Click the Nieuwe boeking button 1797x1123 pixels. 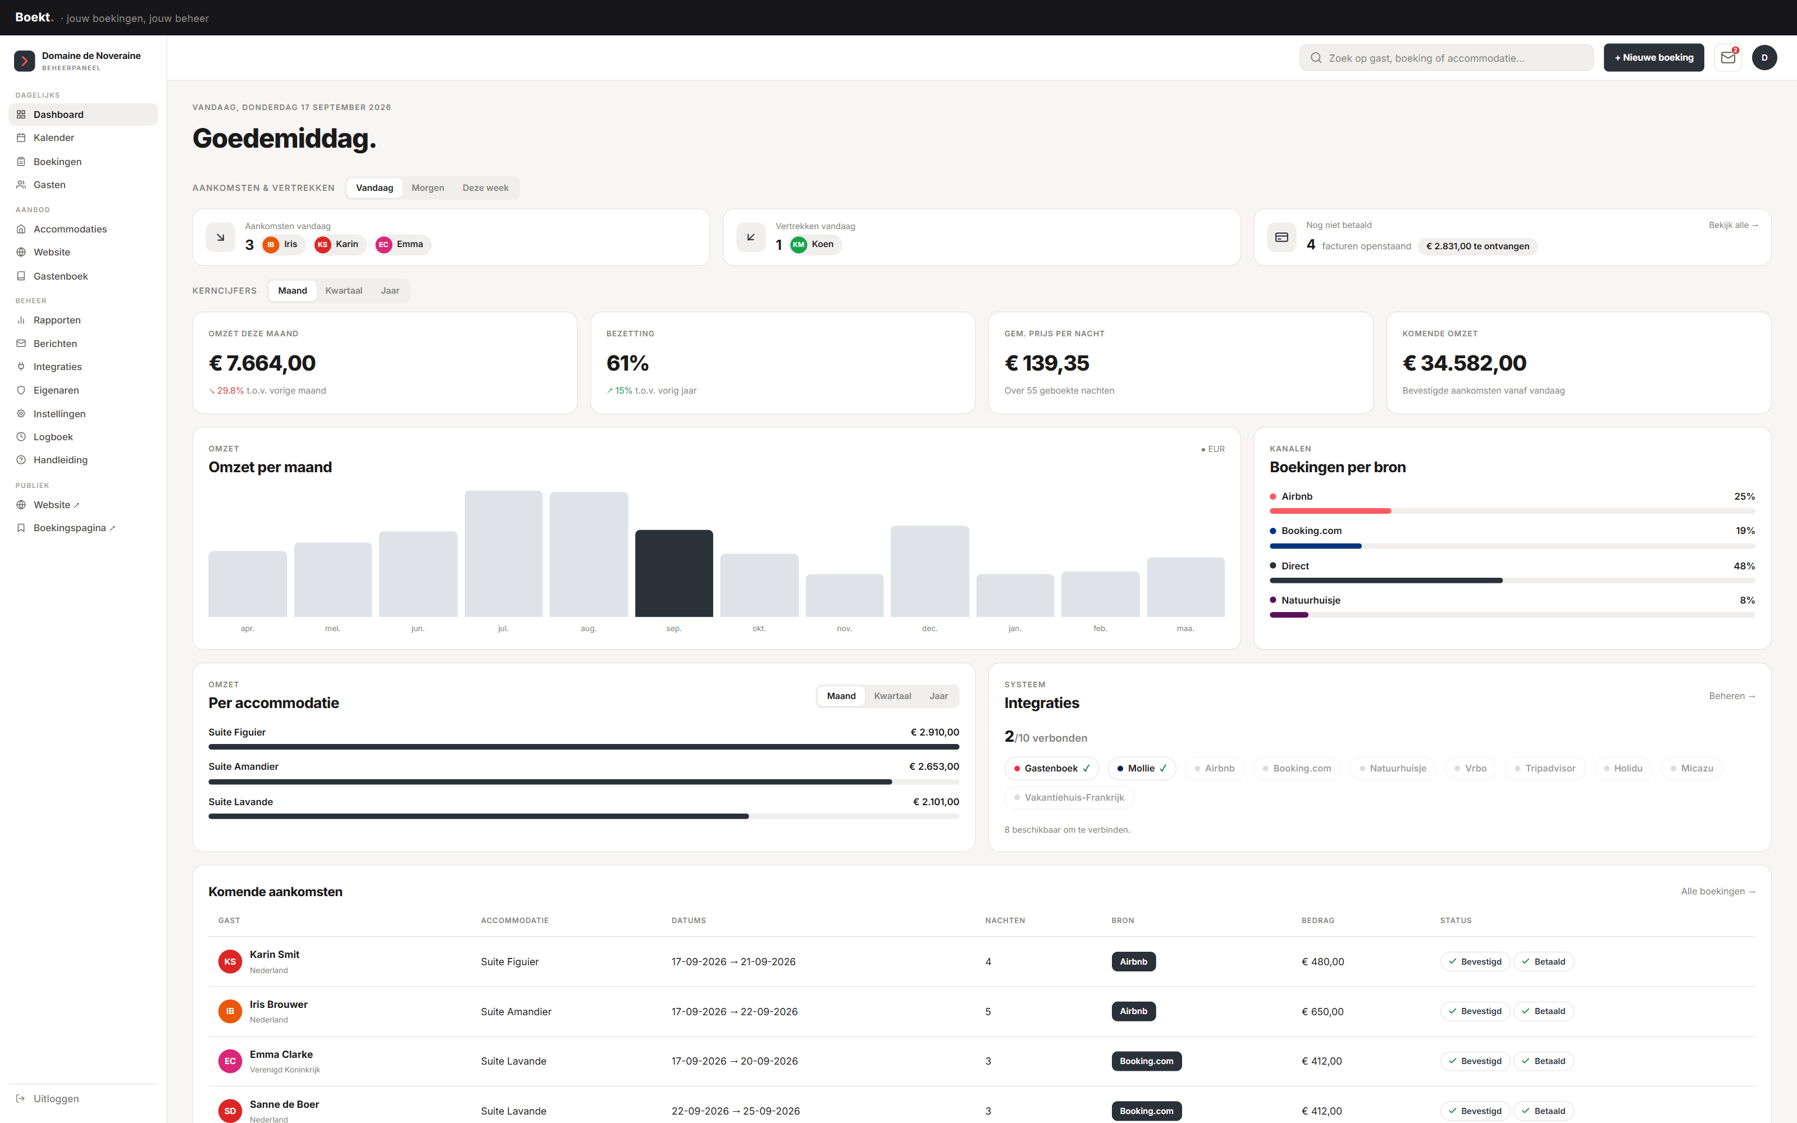pos(1654,58)
